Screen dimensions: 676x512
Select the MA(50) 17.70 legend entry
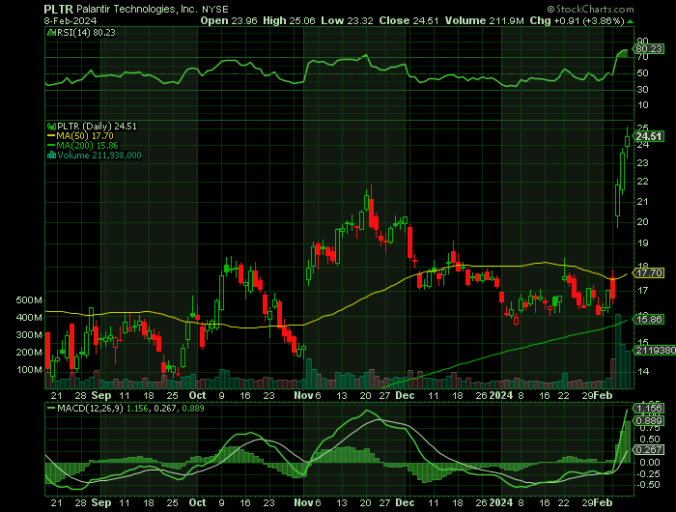click(x=85, y=136)
